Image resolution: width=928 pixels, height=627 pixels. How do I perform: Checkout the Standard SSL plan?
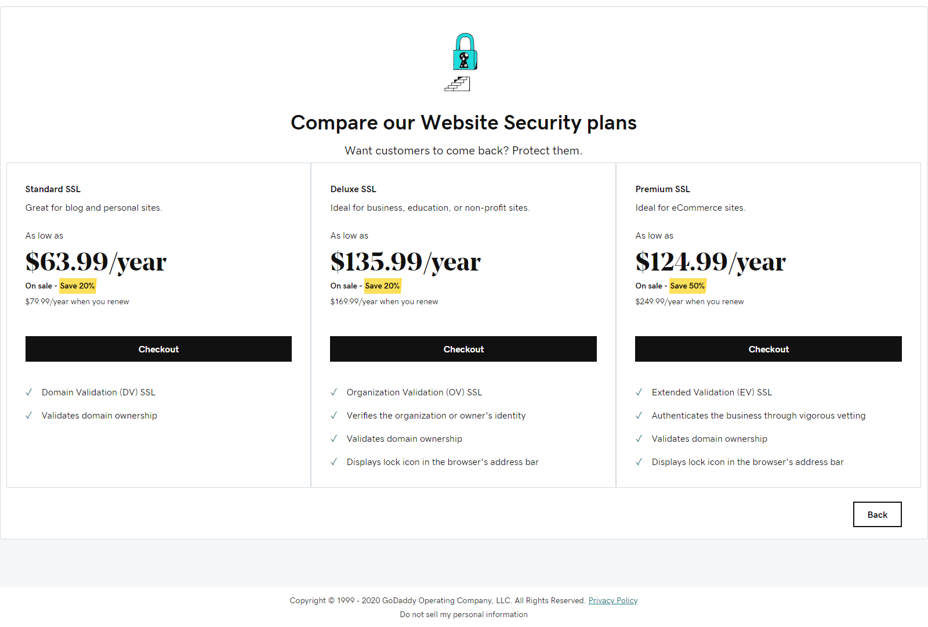158,349
